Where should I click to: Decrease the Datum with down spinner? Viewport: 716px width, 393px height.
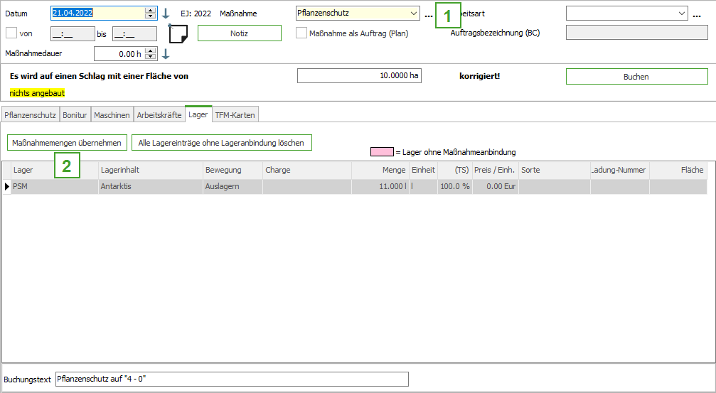click(150, 16)
